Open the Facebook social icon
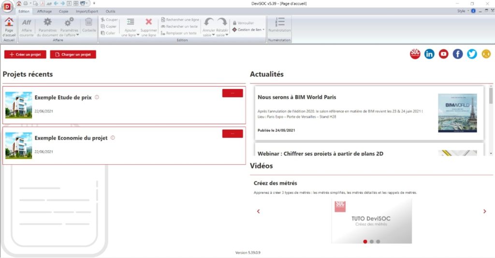Screen dimensions: 495x258 pos(458,54)
